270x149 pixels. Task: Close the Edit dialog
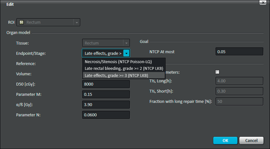coord(263,3)
